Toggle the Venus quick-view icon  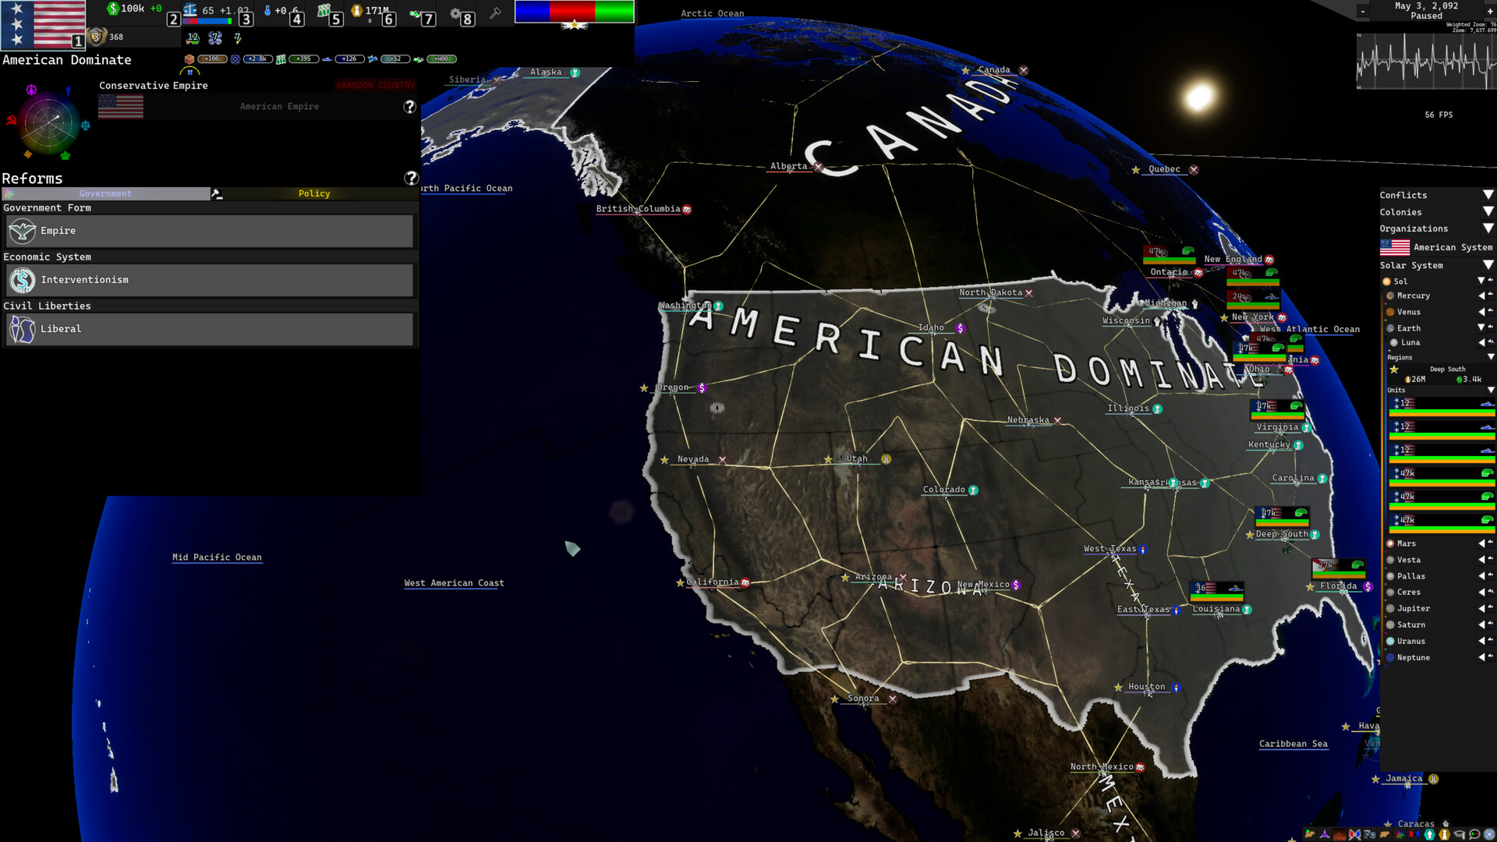(x=1490, y=312)
